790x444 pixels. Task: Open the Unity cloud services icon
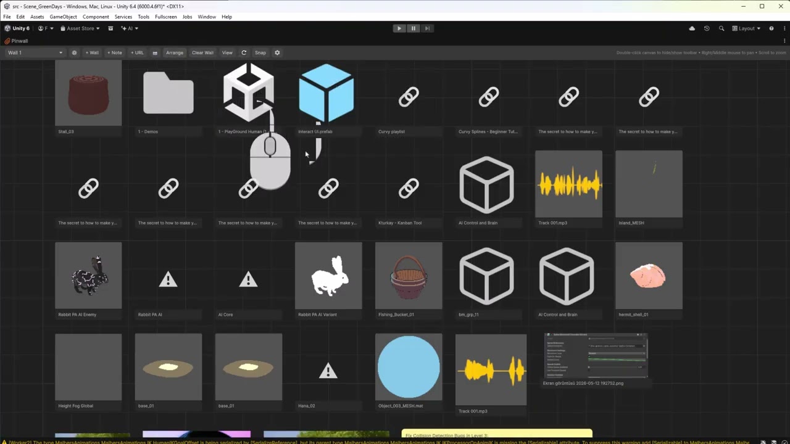click(x=692, y=28)
